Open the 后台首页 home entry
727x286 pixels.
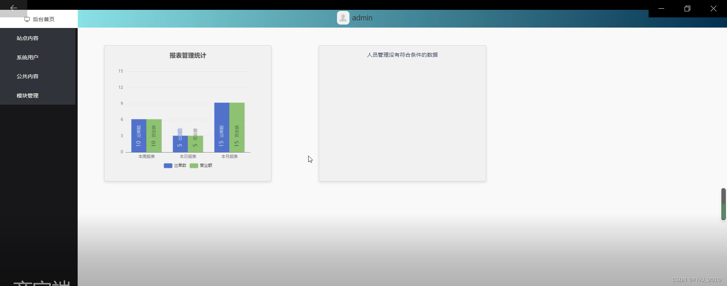(x=39, y=19)
